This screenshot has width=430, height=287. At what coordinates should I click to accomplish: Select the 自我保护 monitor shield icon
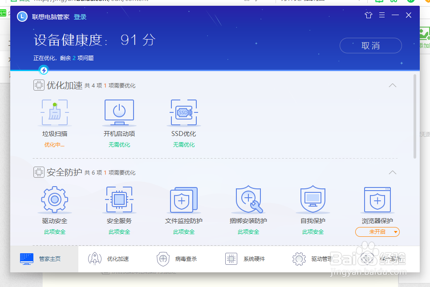pos(313,199)
